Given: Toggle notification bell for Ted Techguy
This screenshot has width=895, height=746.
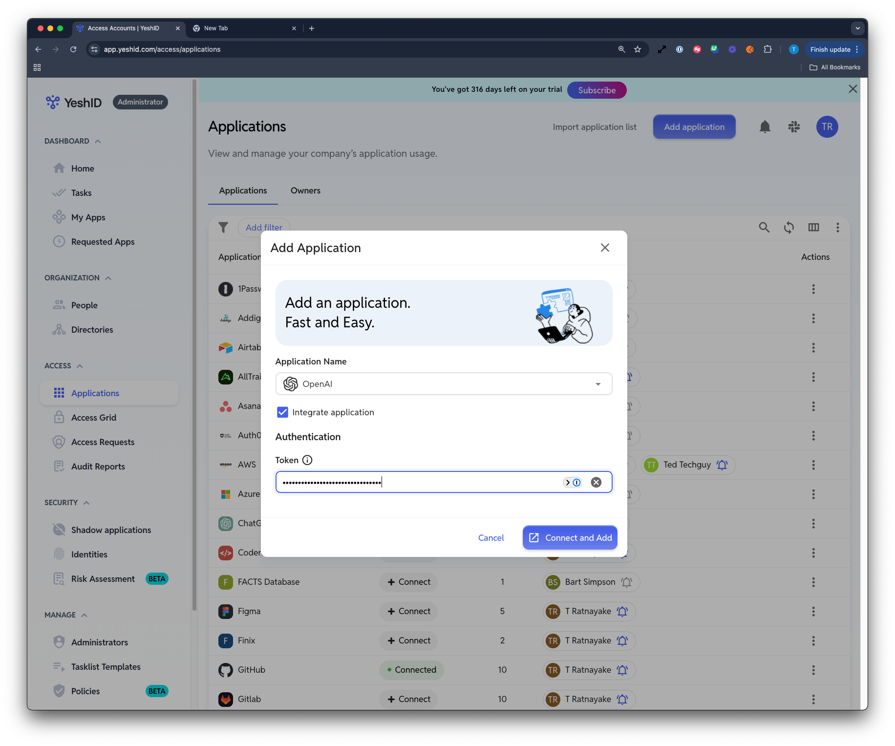Looking at the screenshot, I should 722,465.
